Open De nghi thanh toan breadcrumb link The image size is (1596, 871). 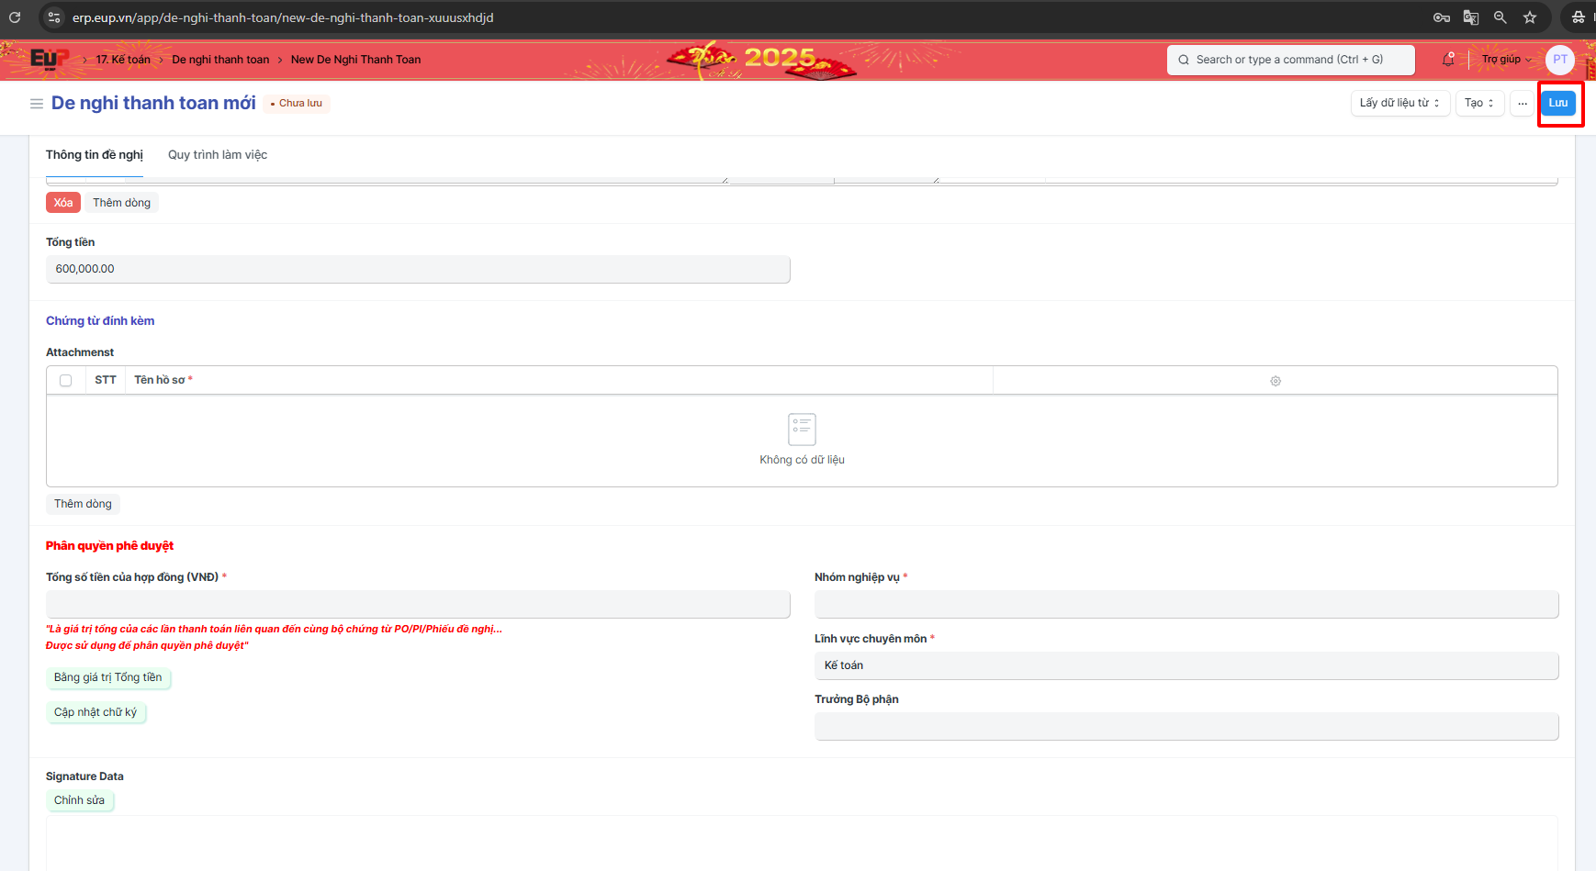click(x=220, y=60)
